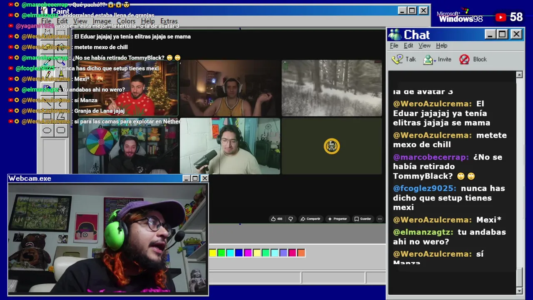Open the Image menu in Paint
This screenshot has height=300, width=533.
pyautogui.click(x=102, y=21)
